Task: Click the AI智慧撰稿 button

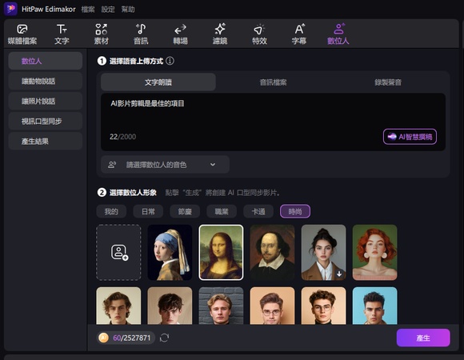Action: 410,137
